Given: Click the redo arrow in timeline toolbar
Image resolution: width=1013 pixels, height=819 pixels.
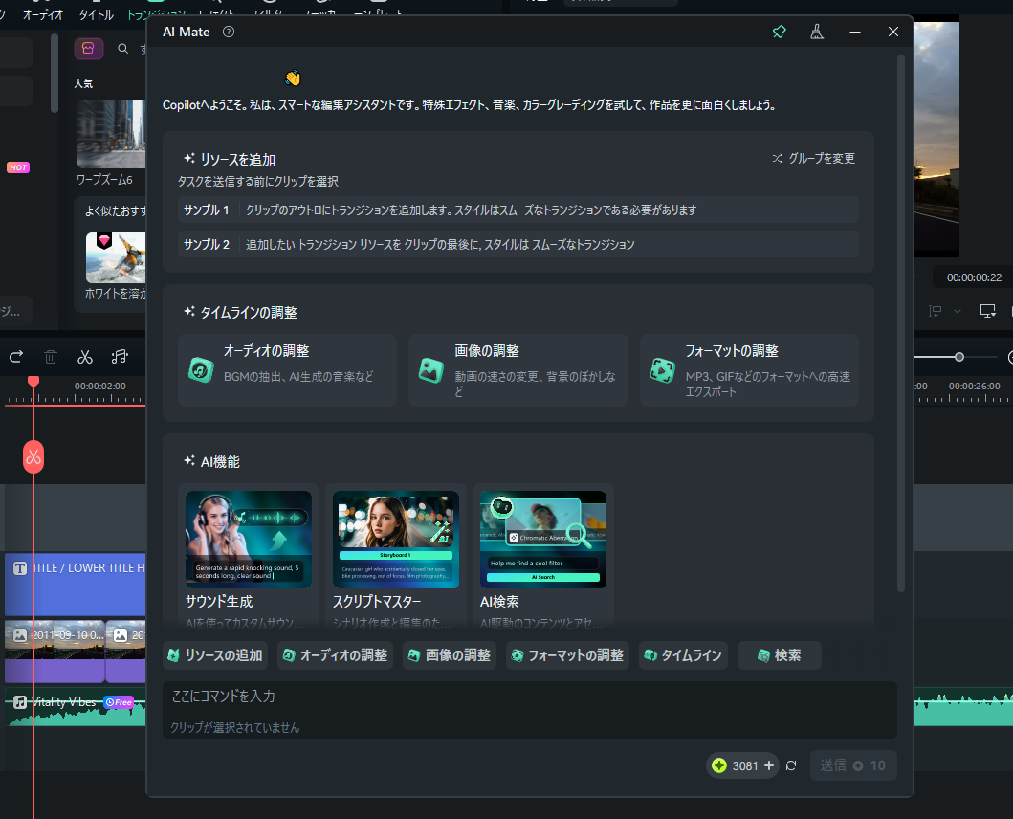Looking at the screenshot, I should pyautogui.click(x=16, y=356).
